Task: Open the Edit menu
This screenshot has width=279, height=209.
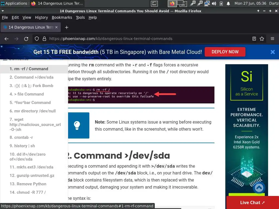Action: (15, 17)
